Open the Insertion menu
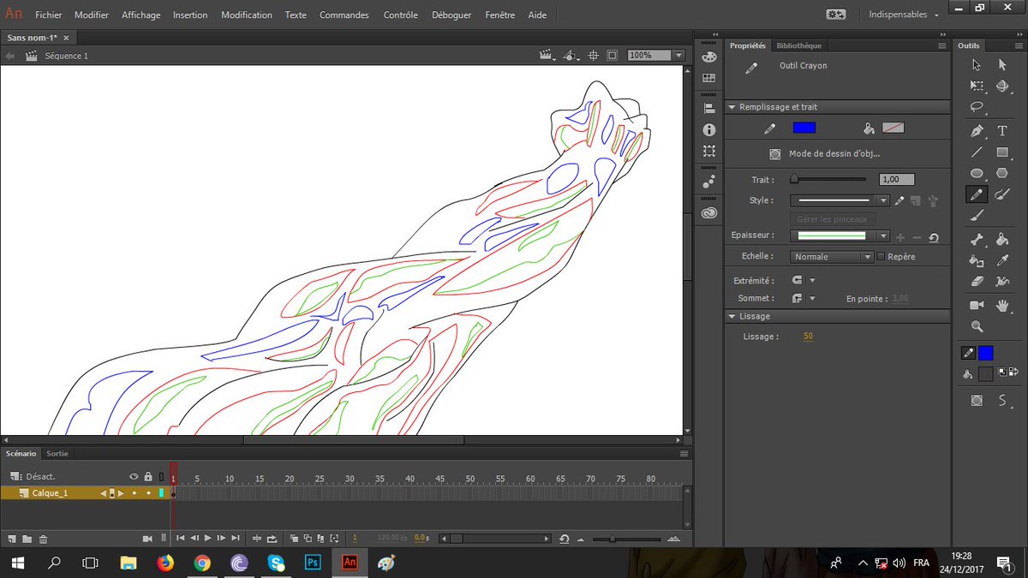Screen dimensions: 1028x578 click(190, 15)
